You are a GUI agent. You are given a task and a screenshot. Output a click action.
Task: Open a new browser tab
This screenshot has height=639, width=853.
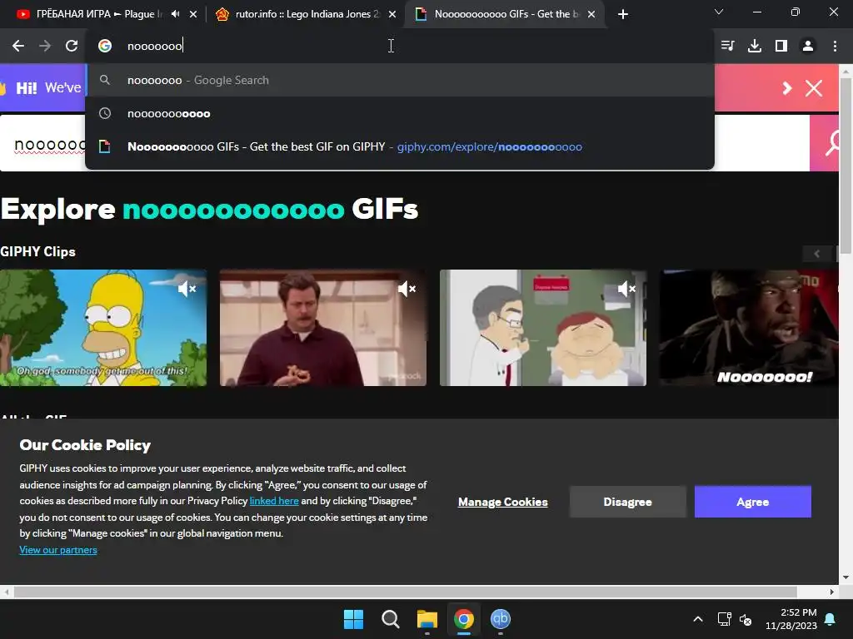[x=623, y=14]
